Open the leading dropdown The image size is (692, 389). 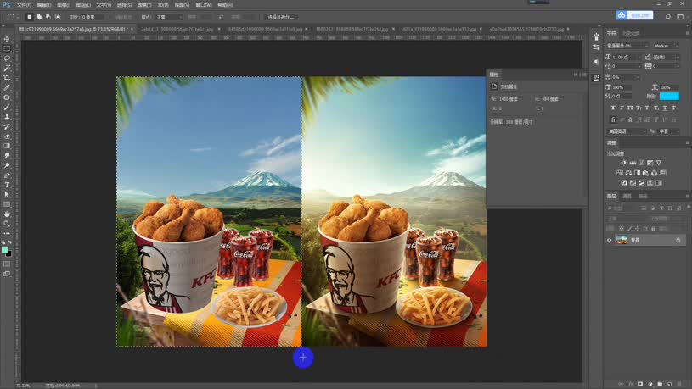click(x=666, y=58)
